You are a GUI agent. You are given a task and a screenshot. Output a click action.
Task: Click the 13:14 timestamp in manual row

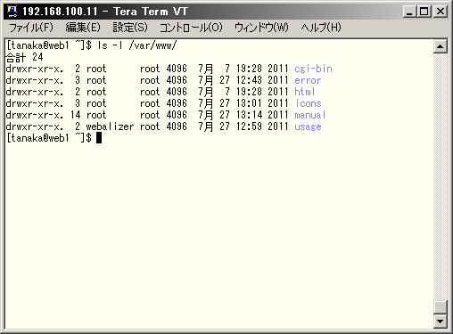tap(249, 115)
